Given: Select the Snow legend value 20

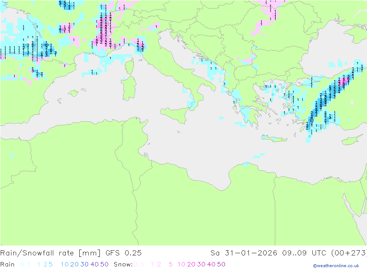Looking at the screenshot, I should point(191,264).
